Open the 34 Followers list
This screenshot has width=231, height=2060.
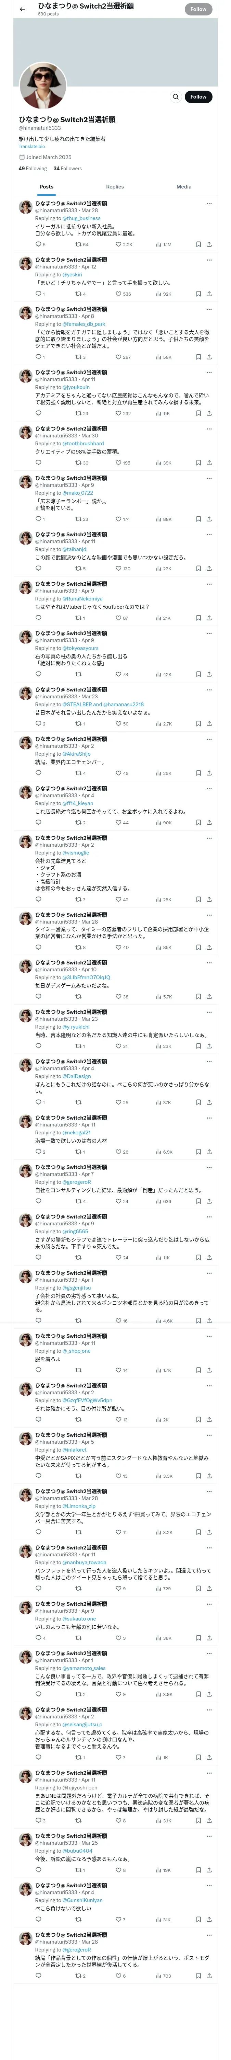pyautogui.click(x=68, y=169)
